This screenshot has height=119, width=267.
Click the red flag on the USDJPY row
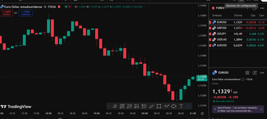point(211,34)
